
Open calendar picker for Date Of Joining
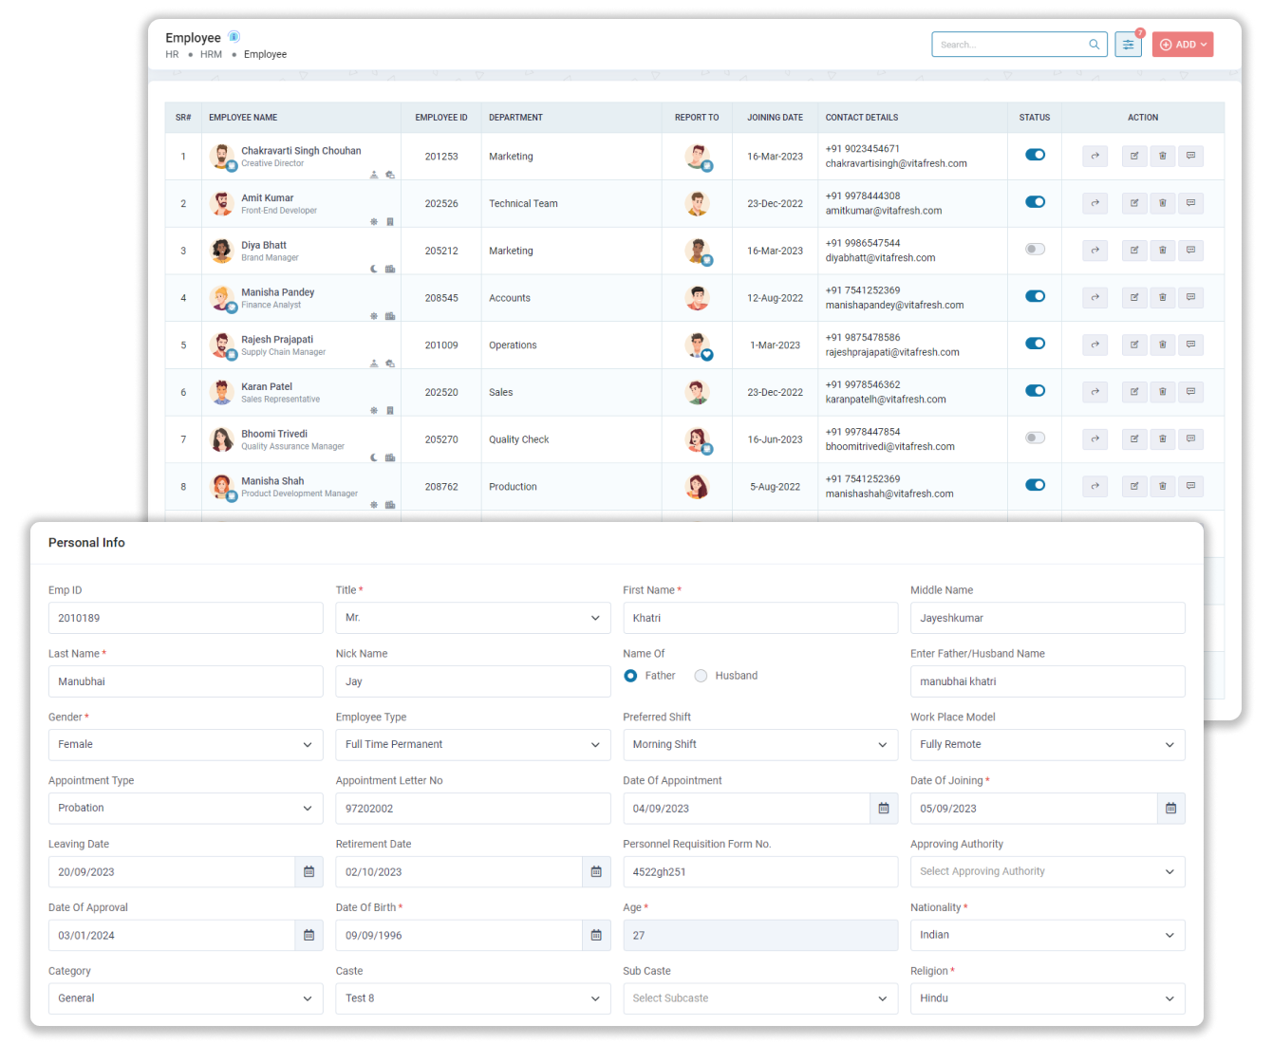[1170, 809]
